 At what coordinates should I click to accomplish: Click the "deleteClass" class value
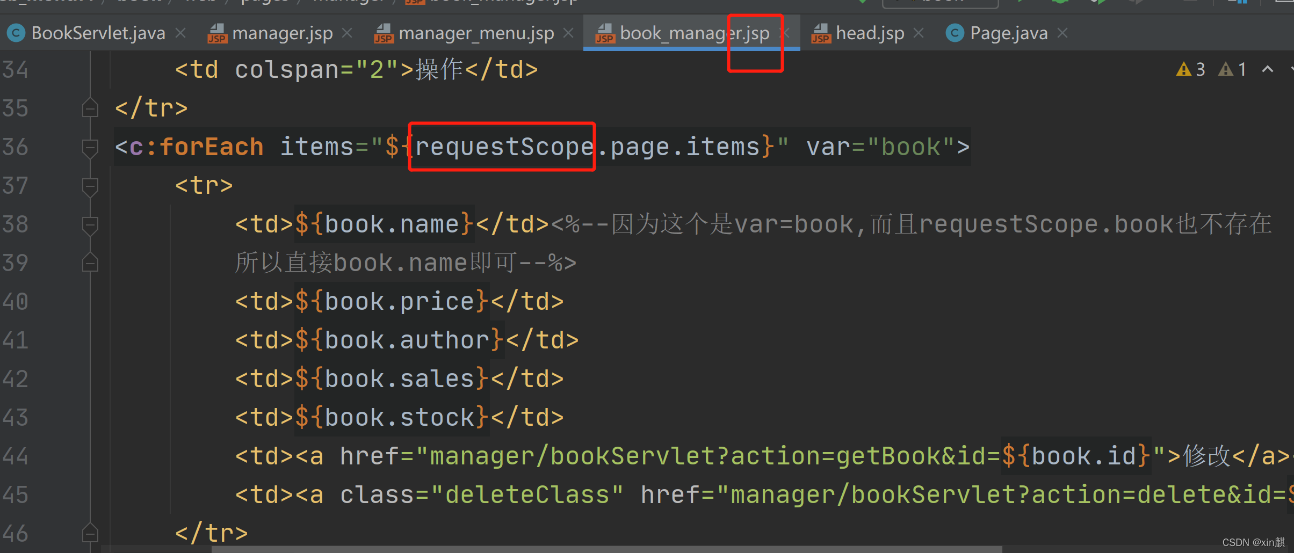coord(527,495)
